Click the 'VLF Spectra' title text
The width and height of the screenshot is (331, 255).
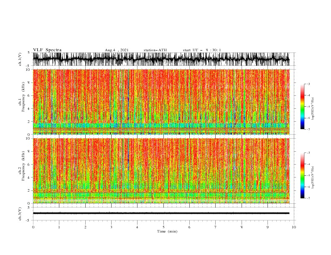47,50
